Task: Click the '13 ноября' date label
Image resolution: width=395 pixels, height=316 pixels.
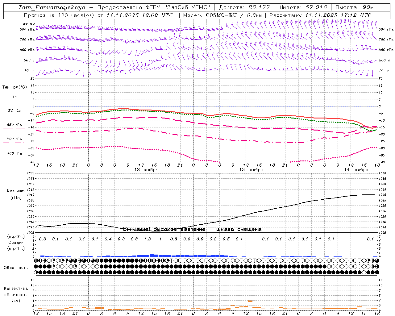Action: [x=251, y=170]
